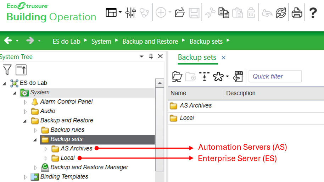
Task: Collapse Backup and Restore node
Action: click(25, 121)
